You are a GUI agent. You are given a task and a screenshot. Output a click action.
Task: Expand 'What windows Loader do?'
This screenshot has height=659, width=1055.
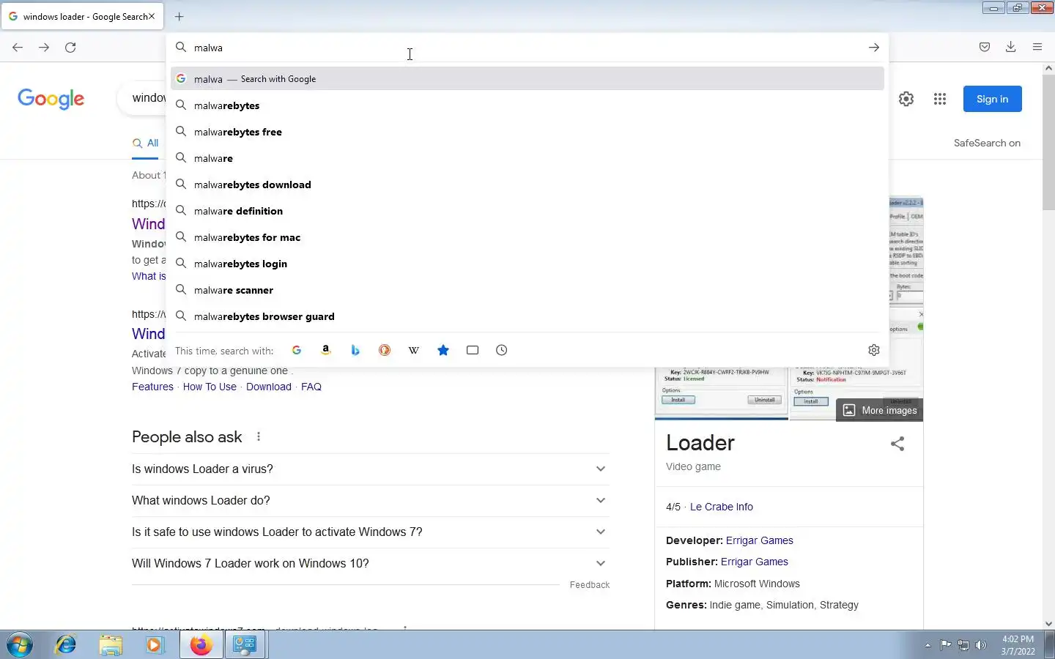click(371, 501)
